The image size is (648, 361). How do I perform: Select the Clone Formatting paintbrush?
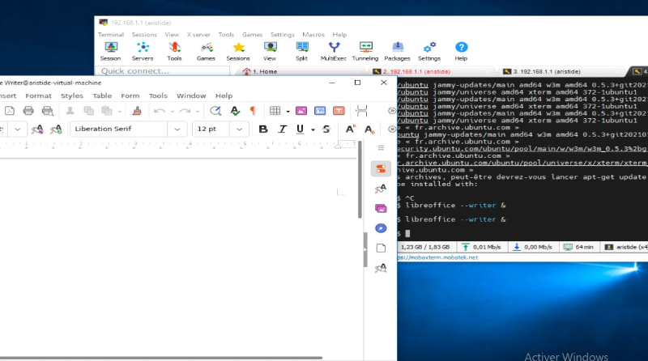click(137, 111)
